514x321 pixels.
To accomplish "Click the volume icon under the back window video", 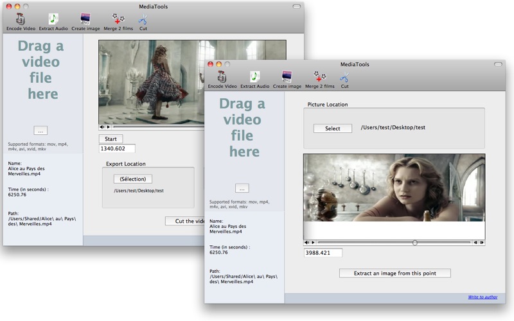I will point(102,126).
